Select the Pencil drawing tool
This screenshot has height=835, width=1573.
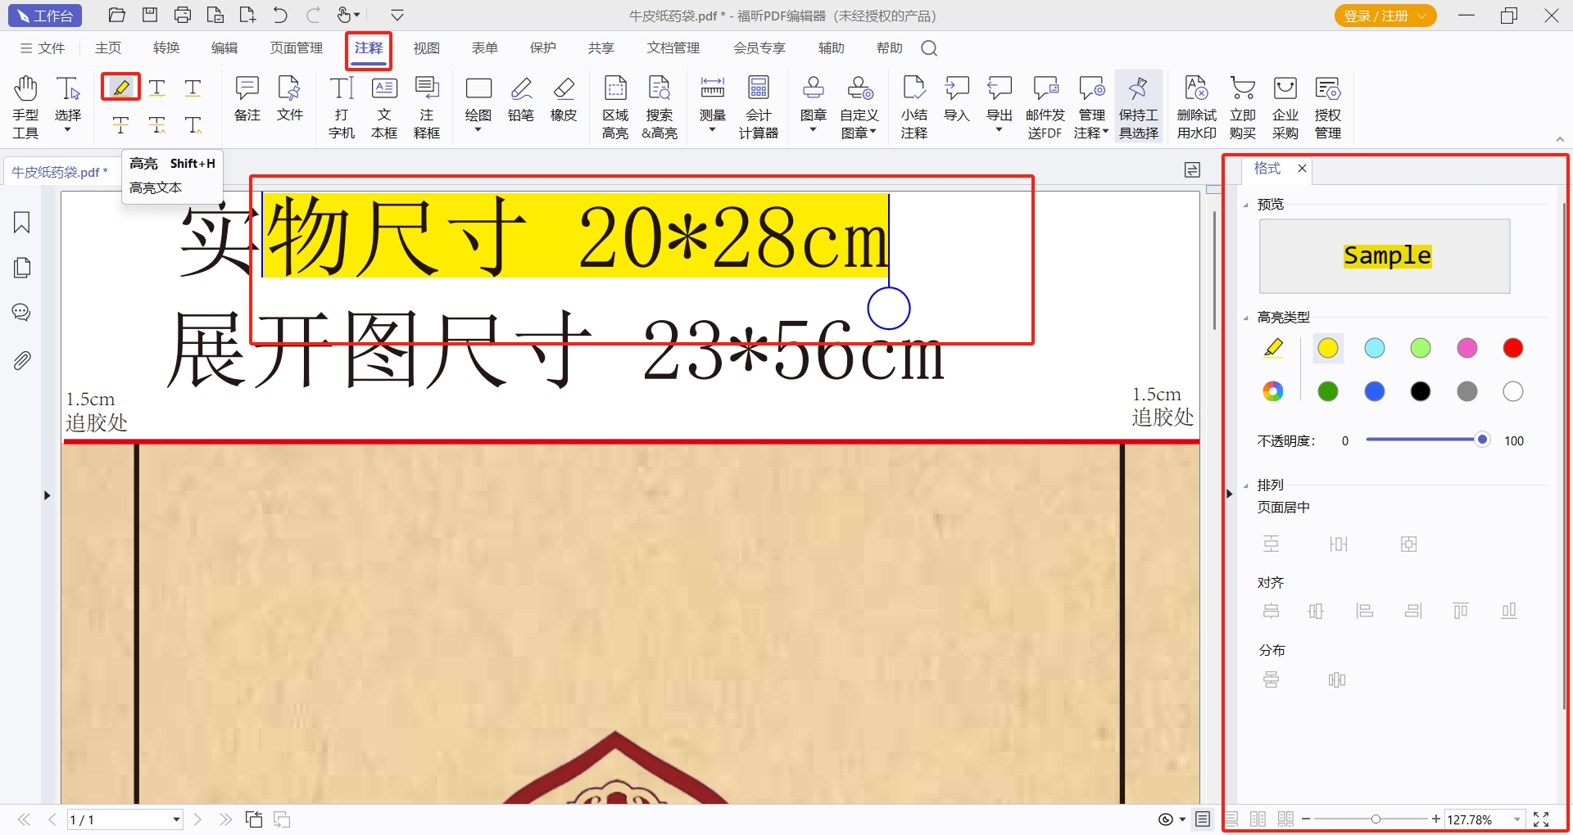tap(520, 100)
